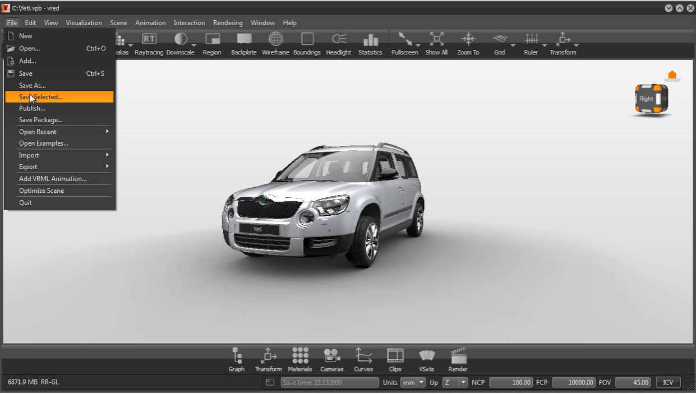Screen dimensions: 696x394
Task: Open the VSets module
Action: 426,360
